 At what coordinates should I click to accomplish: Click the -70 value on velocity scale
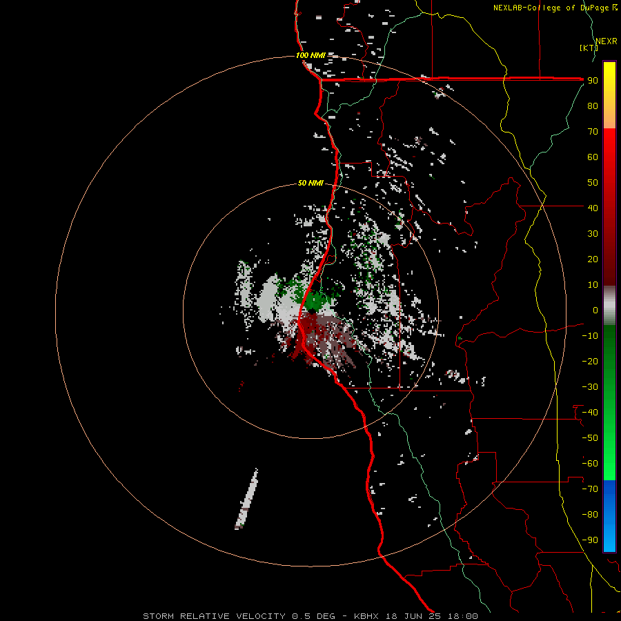pos(590,489)
